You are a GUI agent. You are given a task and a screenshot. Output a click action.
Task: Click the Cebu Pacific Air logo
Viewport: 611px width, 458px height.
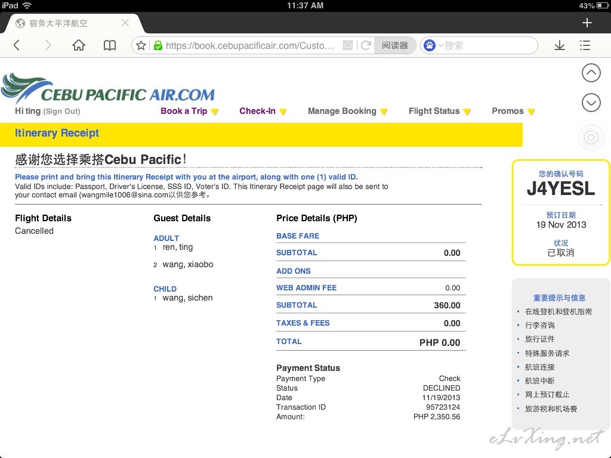pyautogui.click(x=108, y=89)
